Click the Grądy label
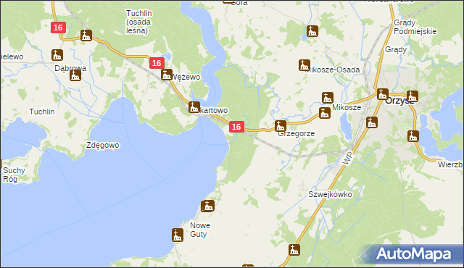Screen dimensions: 464x268 pos(396,50)
